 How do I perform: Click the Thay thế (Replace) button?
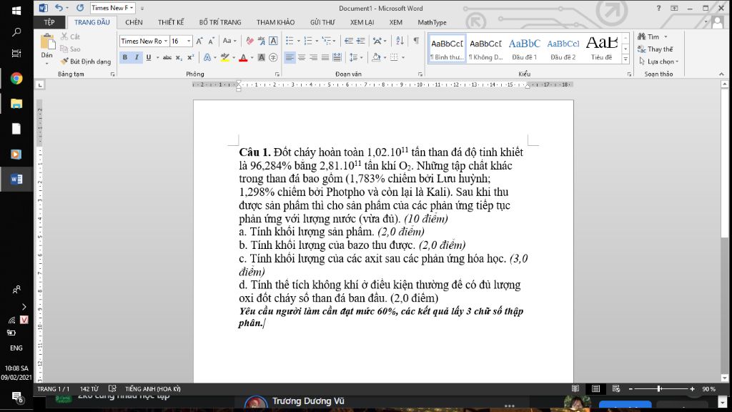(x=656, y=49)
